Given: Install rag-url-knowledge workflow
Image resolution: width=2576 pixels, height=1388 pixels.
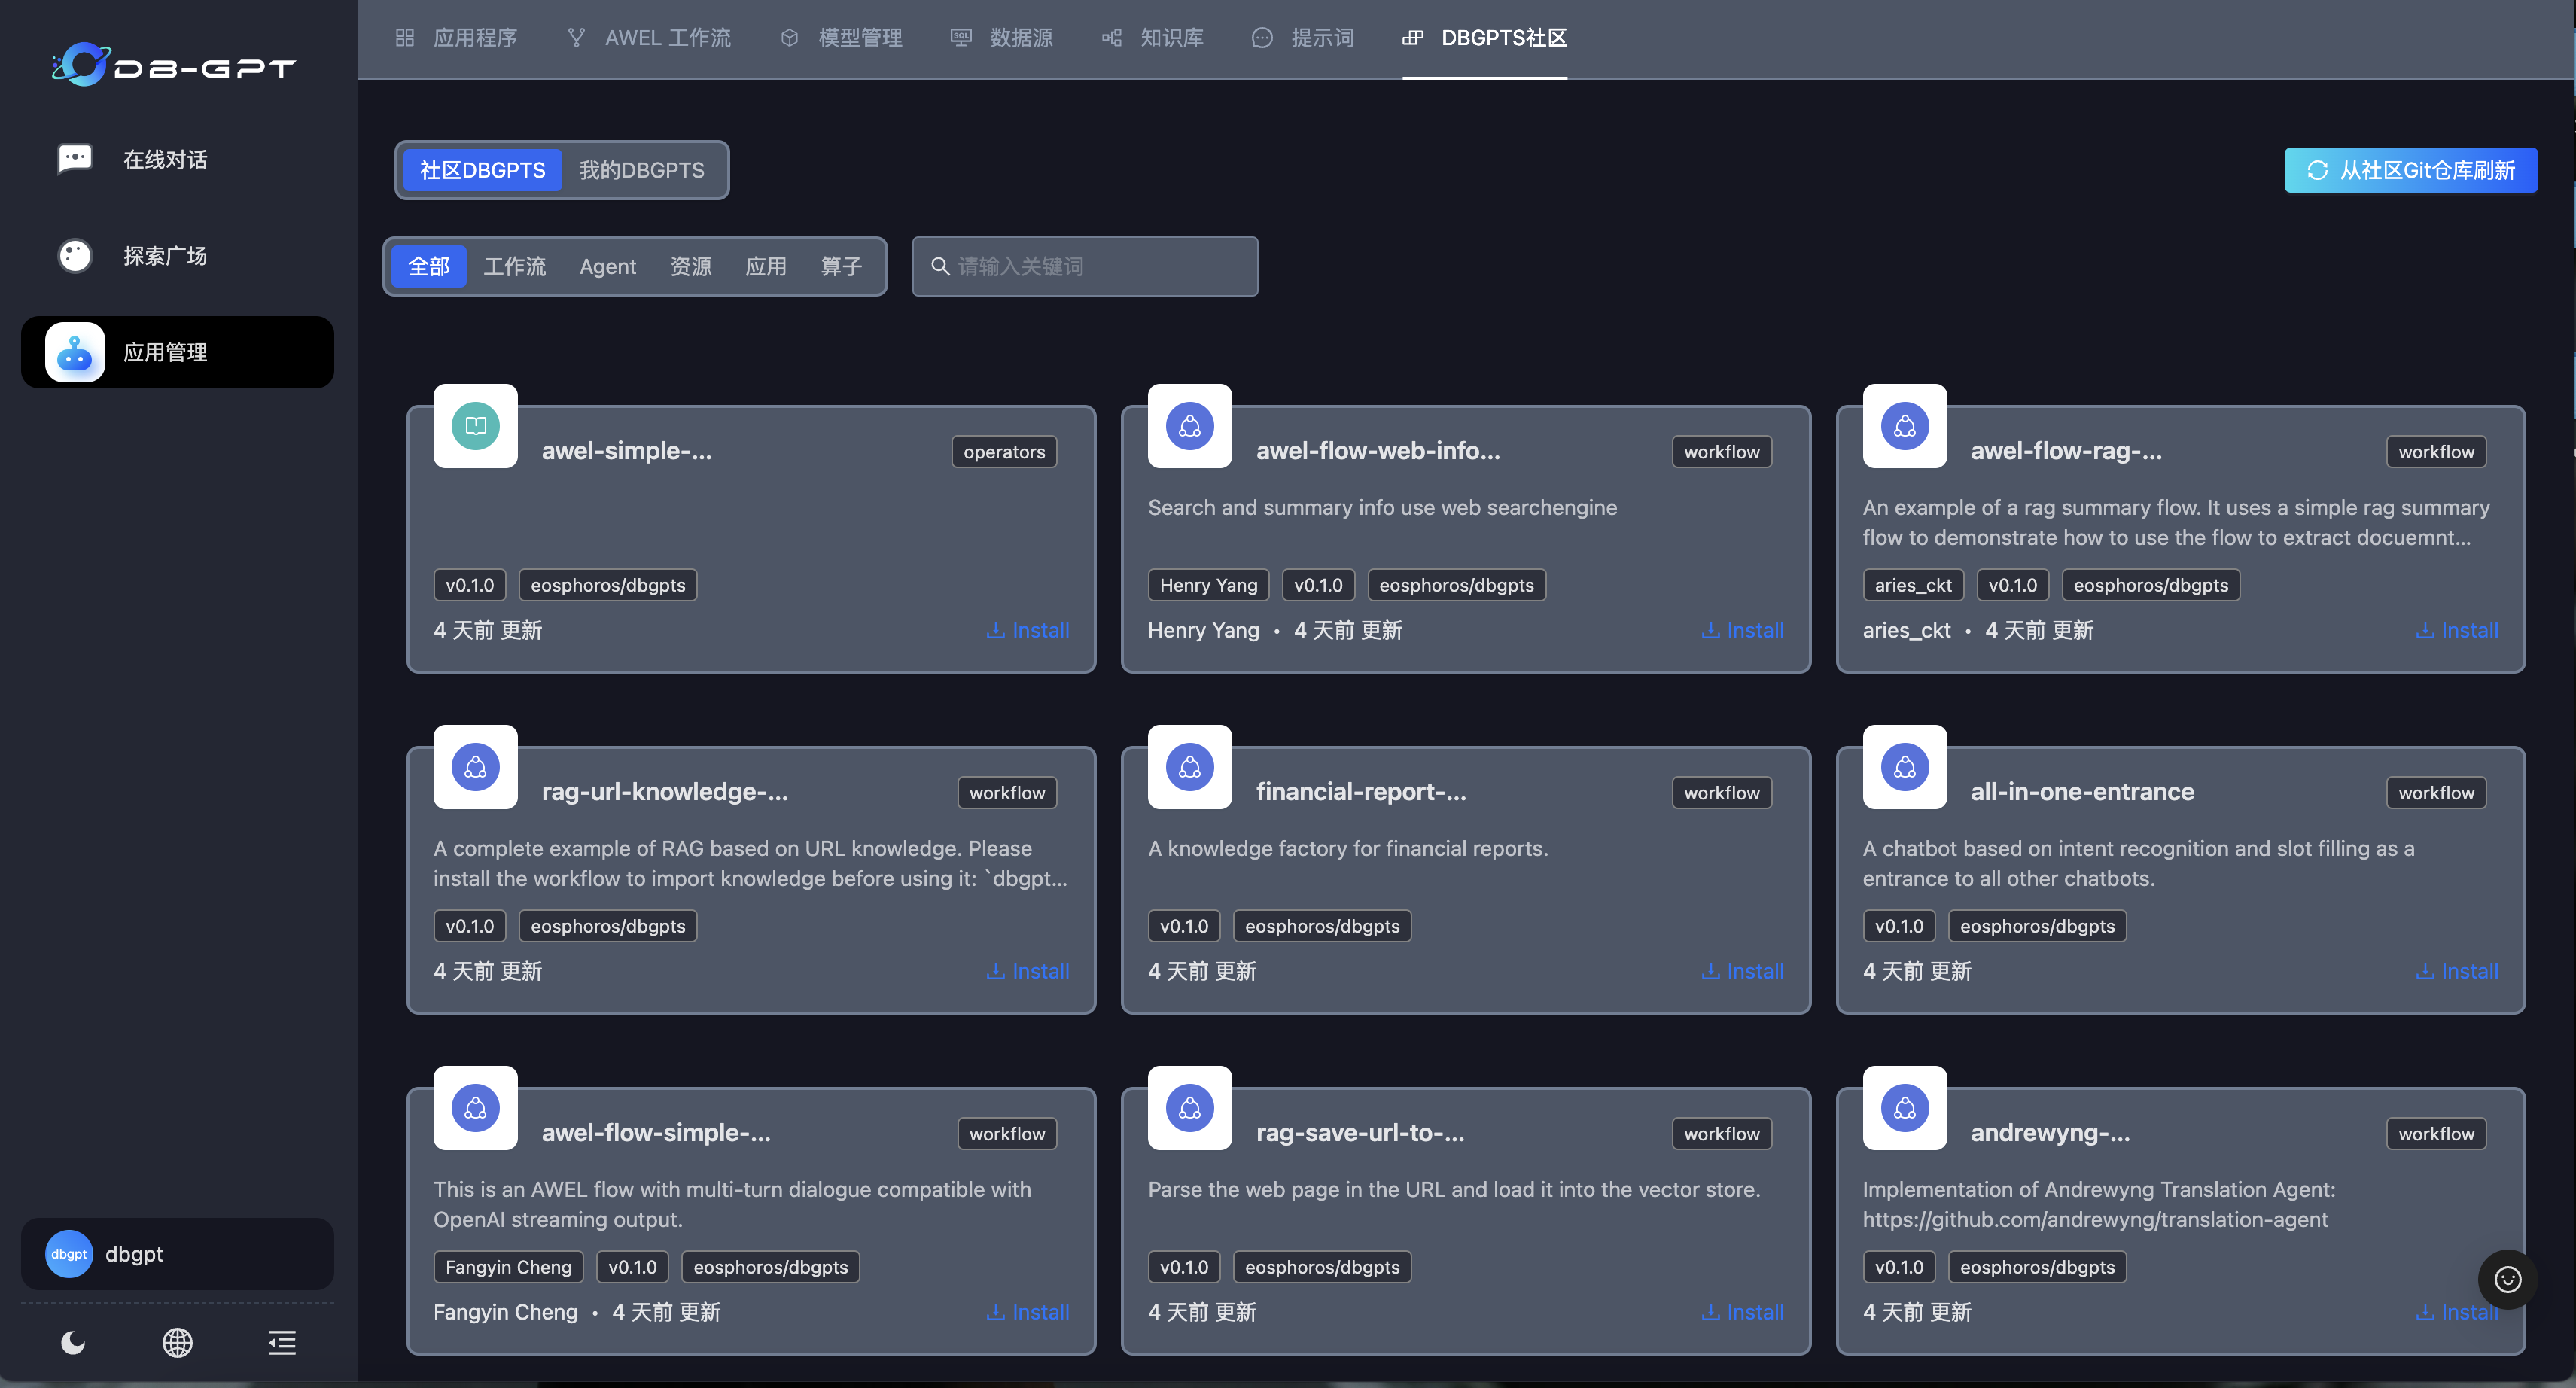Looking at the screenshot, I should click(x=1028, y=971).
